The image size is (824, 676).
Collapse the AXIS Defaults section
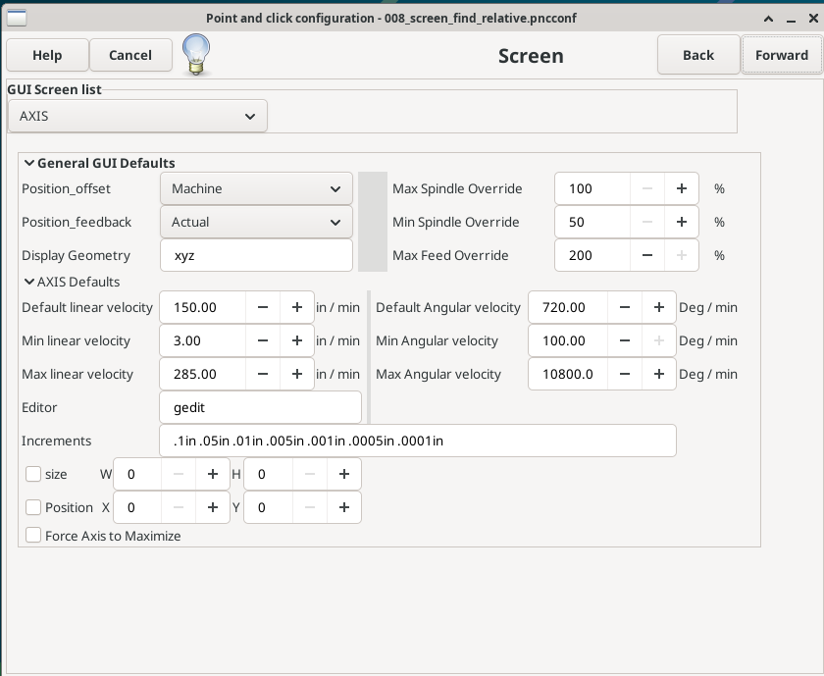29,282
